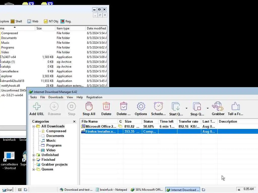Image resolution: width=258 pixels, height=193 pixels.
Task: Expand hidden tray icons chevron
Action: [x=239, y=190]
